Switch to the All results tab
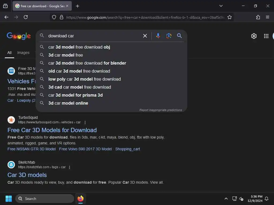The image size is (274, 205). [9, 53]
